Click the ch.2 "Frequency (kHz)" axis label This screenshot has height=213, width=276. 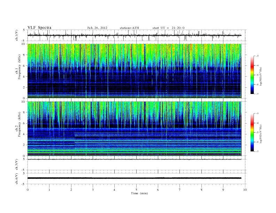coord(20,124)
